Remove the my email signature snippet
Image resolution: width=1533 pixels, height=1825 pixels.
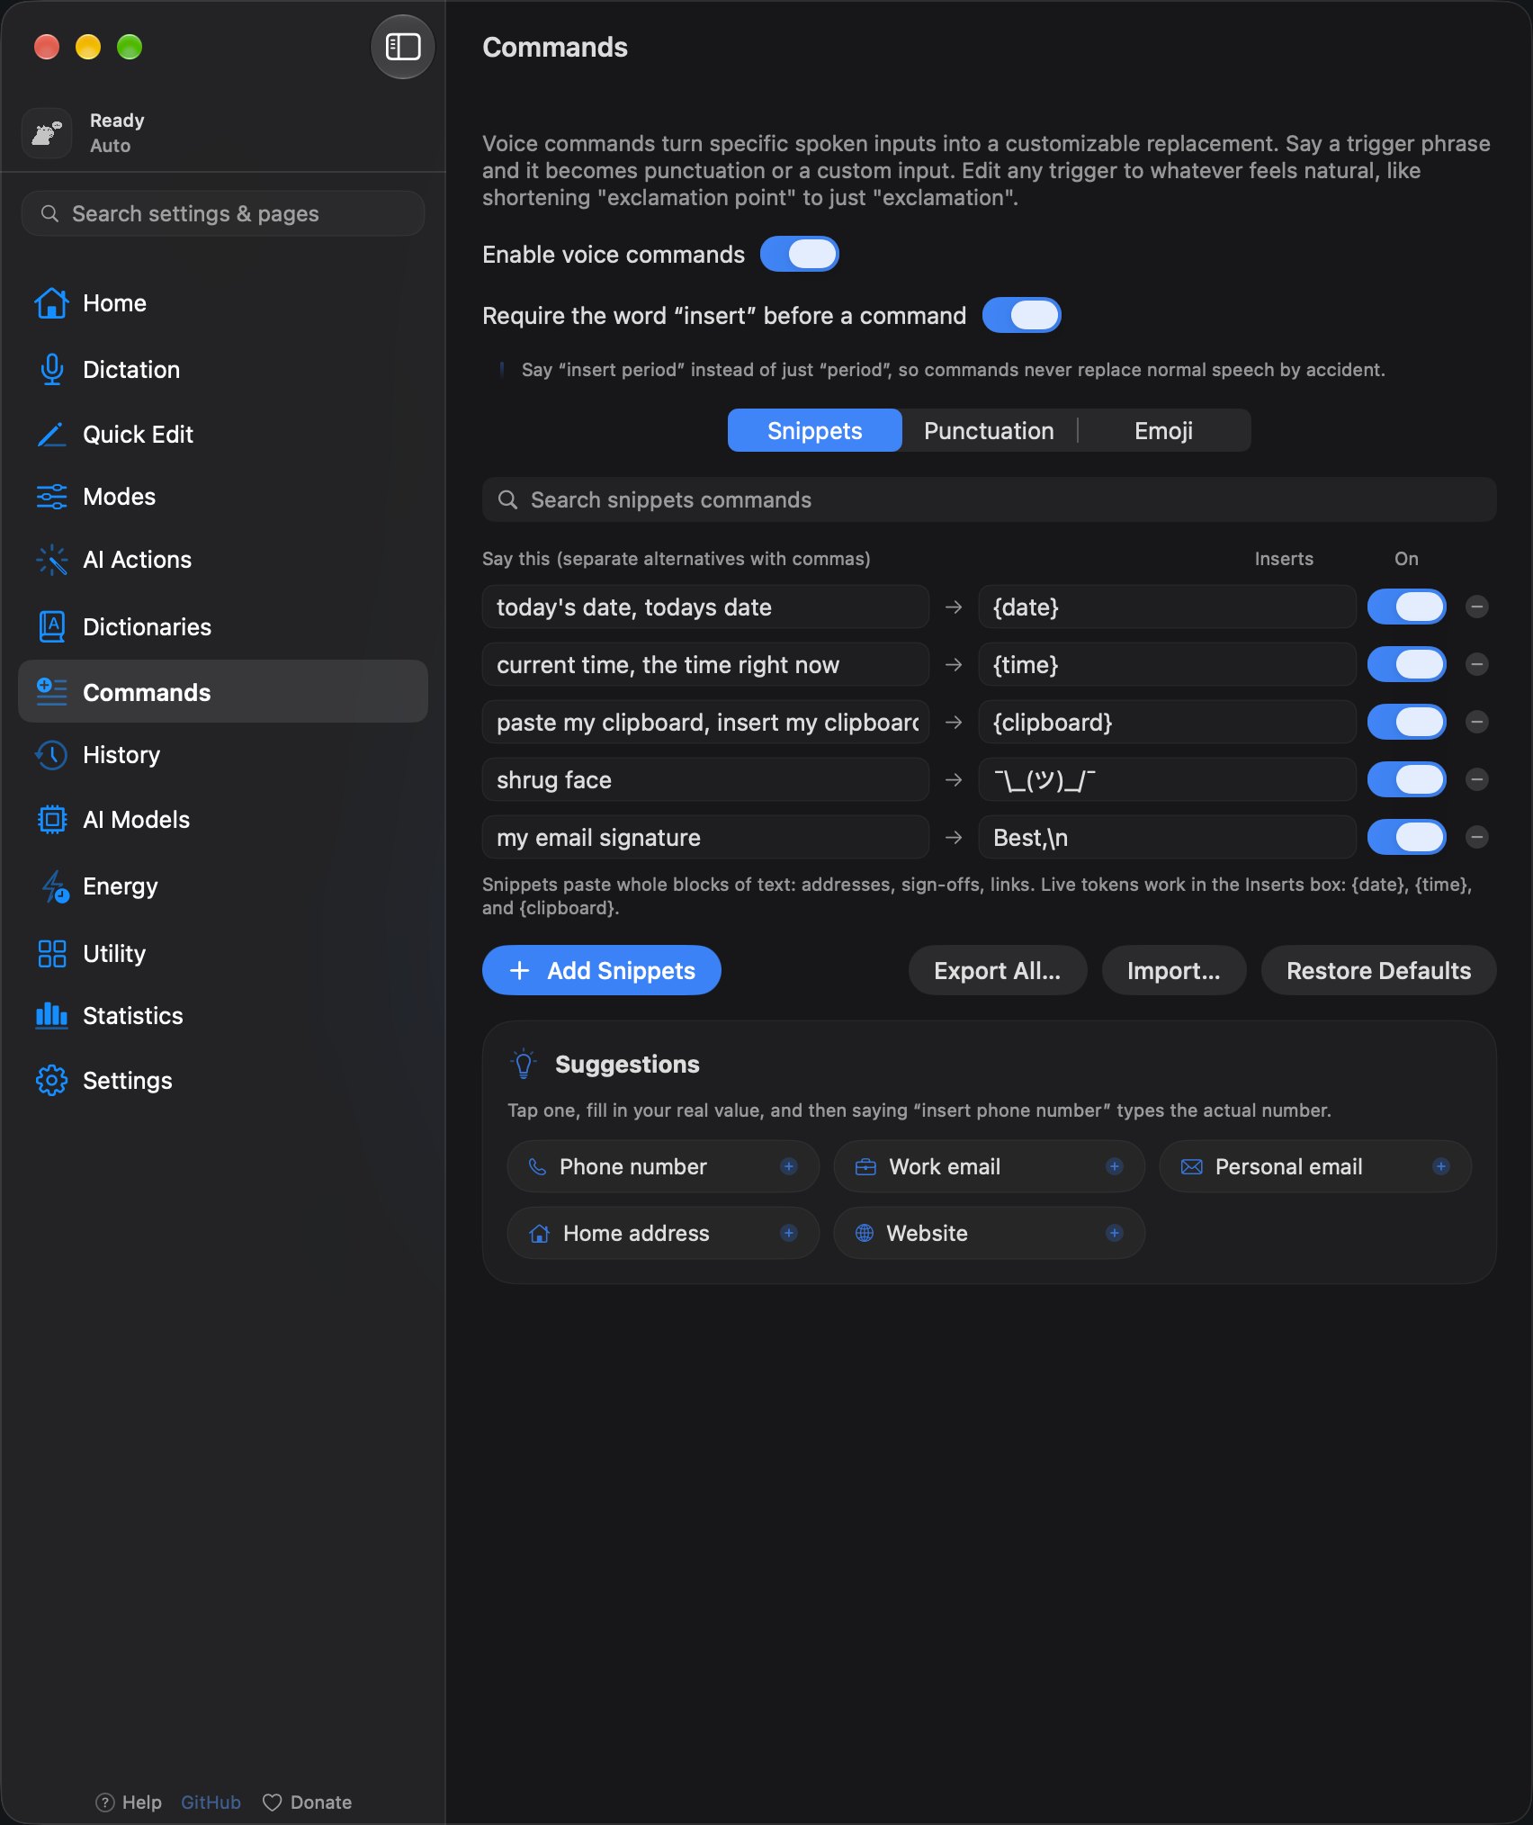1476,837
